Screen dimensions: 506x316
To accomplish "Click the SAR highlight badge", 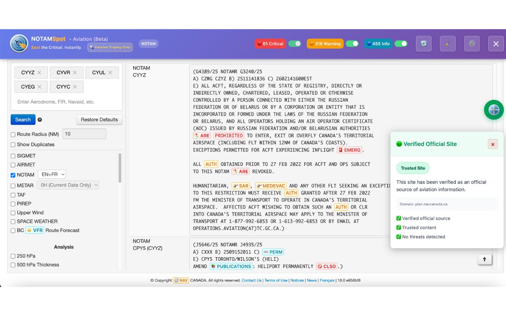I will point(241,186).
